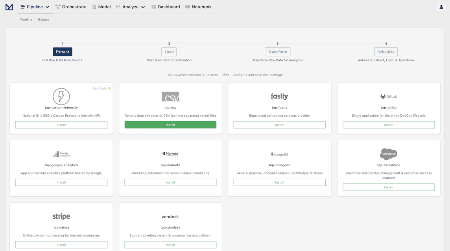Install the tap-salesforce extractor

[x=389, y=187]
